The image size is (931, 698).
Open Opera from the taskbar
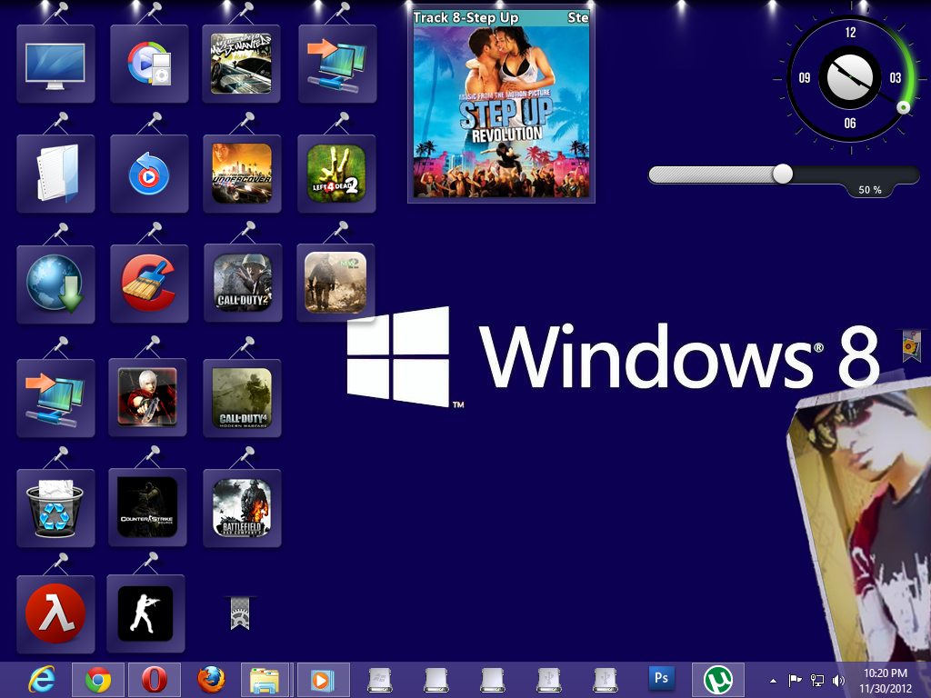coord(155,679)
